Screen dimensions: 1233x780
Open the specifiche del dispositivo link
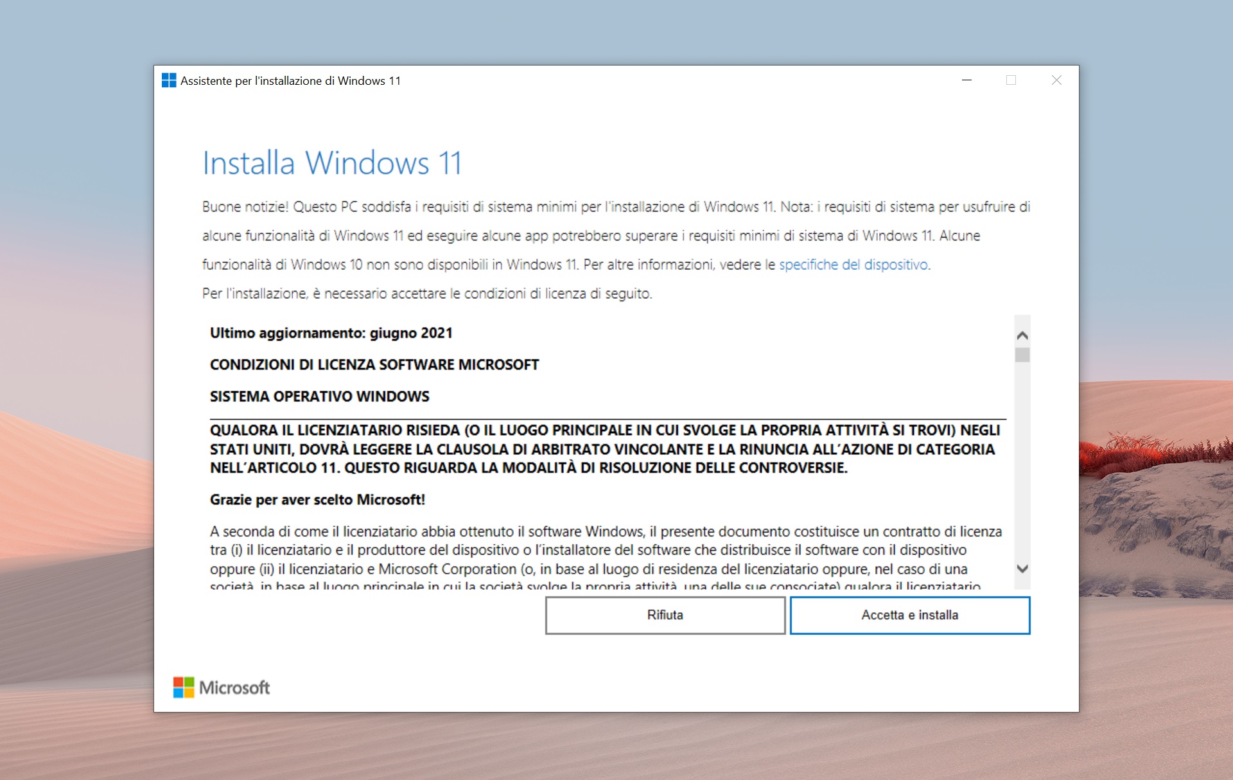[x=853, y=264]
